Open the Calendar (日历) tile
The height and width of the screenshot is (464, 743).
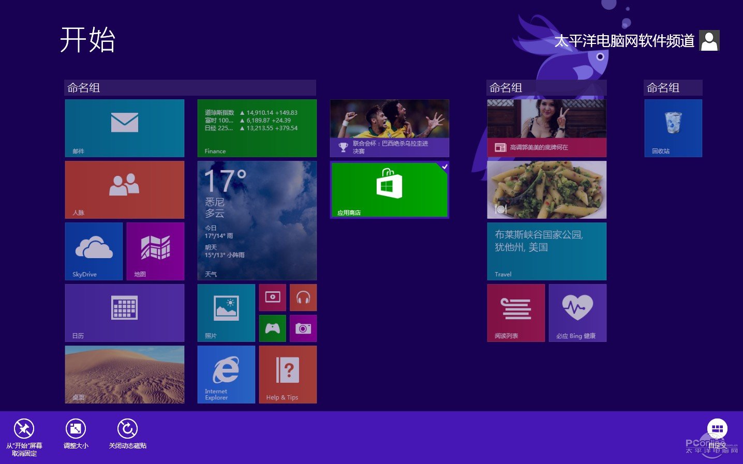[x=124, y=313]
